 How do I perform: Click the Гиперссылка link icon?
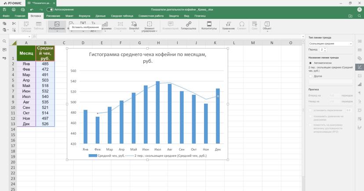(x=189, y=24)
